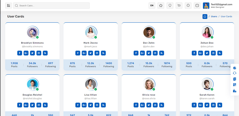Click Dev John's Google Plus icon
239x116 pixels.
[x=142, y=53]
